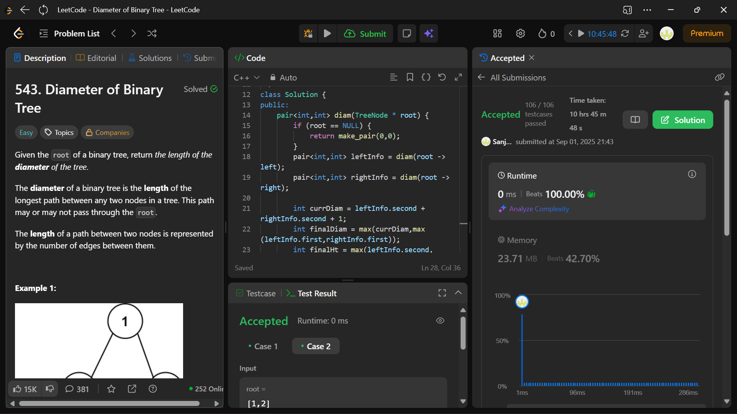Click the debug icon beside Run
737x414 pixels.
pos(308,34)
